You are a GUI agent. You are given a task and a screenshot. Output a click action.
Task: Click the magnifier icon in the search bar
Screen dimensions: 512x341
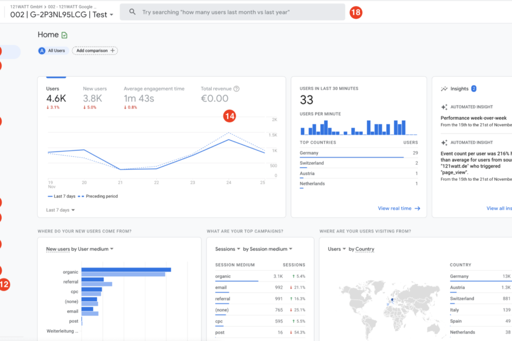(133, 12)
